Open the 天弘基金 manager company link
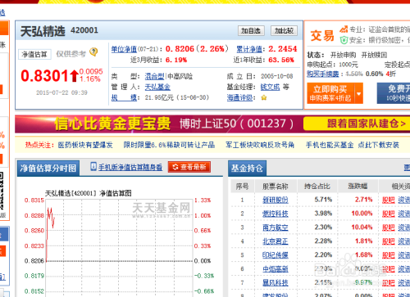Viewport: 410px width, 297px height. click(157, 87)
